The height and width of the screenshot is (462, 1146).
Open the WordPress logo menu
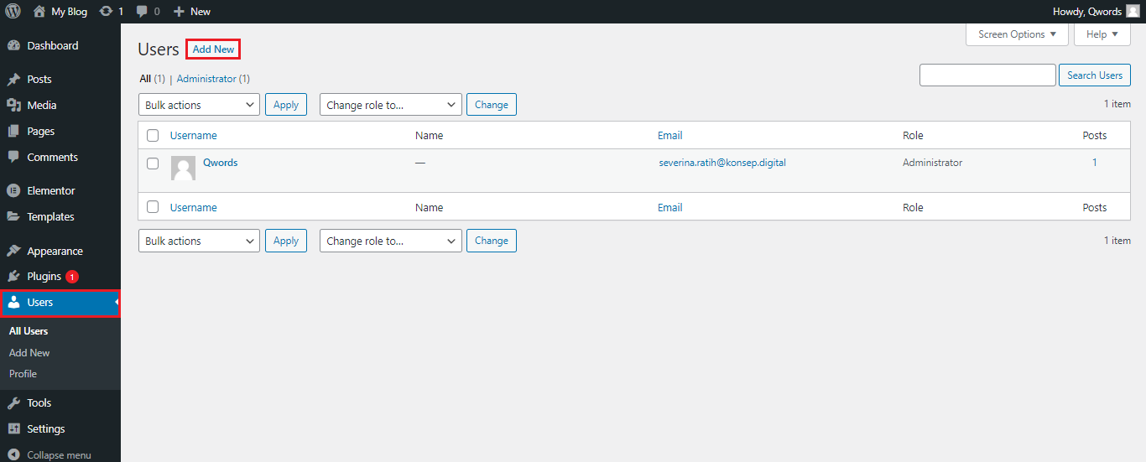13,12
